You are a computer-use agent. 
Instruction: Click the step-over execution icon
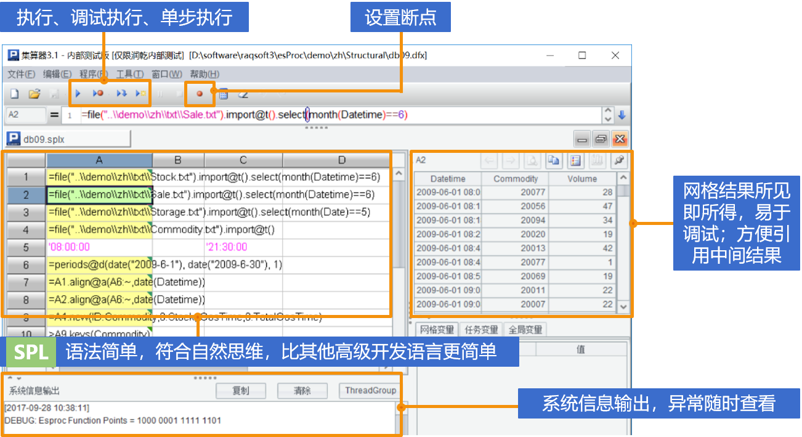(x=122, y=94)
